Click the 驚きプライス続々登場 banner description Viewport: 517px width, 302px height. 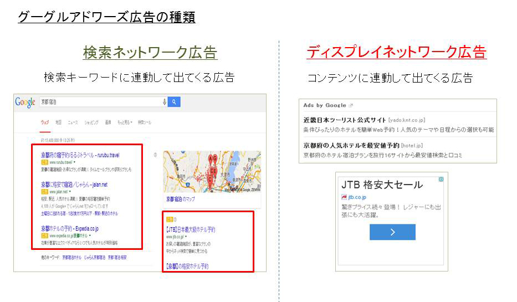tap(391, 211)
